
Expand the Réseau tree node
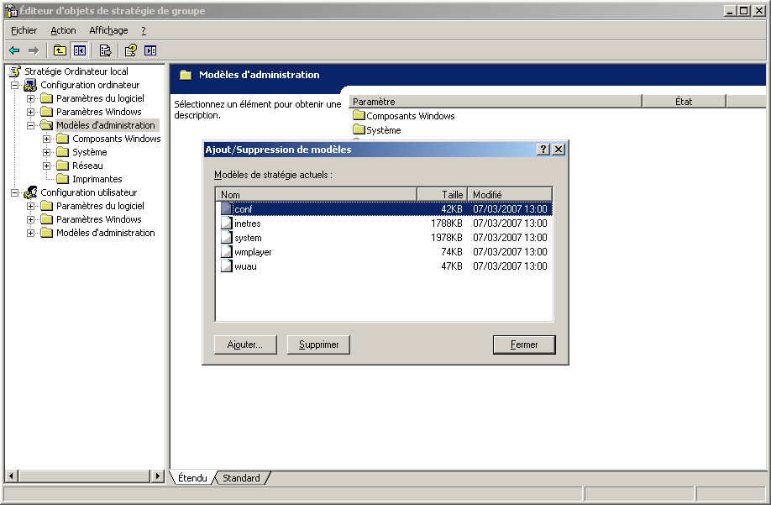pyautogui.click(x=47, y=166)
